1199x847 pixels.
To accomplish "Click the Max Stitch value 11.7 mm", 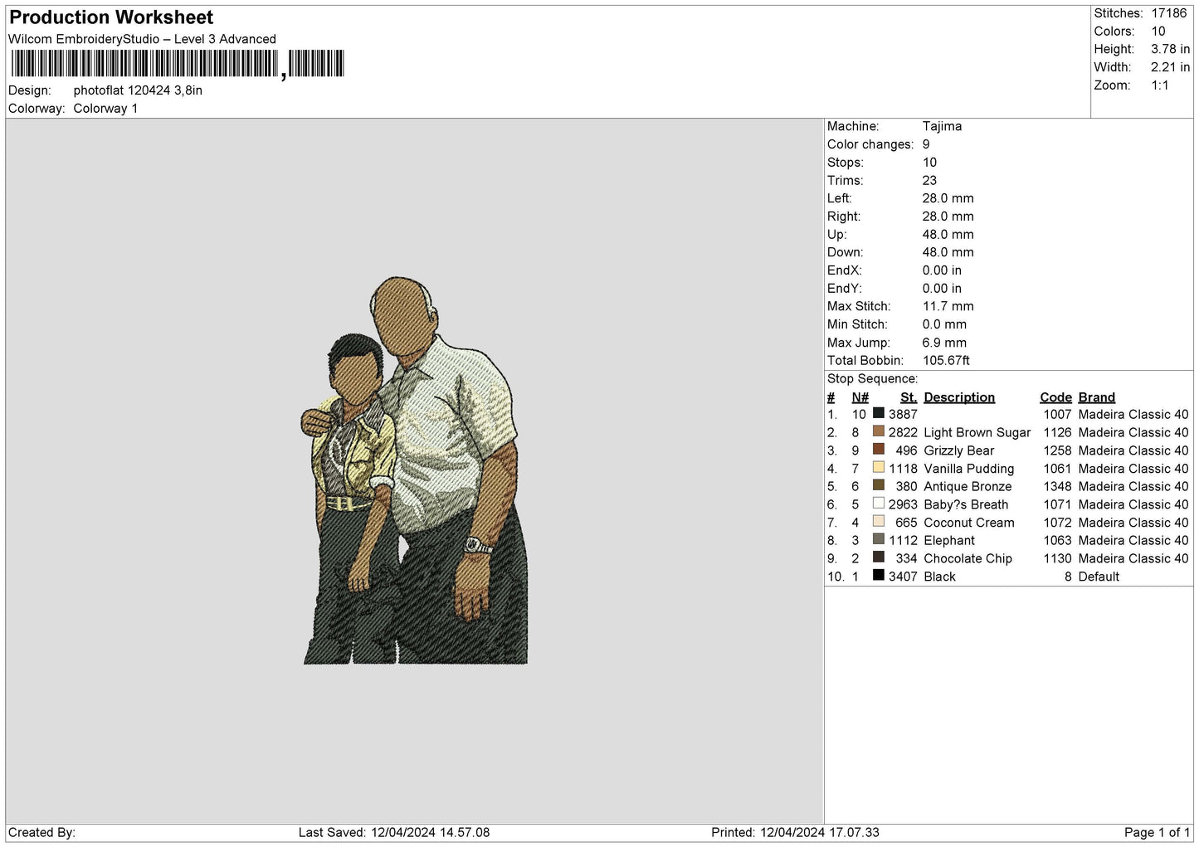I will click(x=948, y=306).
